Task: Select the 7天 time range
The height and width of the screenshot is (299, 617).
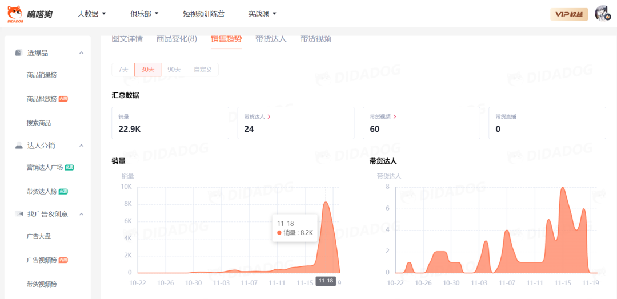Action: click(123, 70)
